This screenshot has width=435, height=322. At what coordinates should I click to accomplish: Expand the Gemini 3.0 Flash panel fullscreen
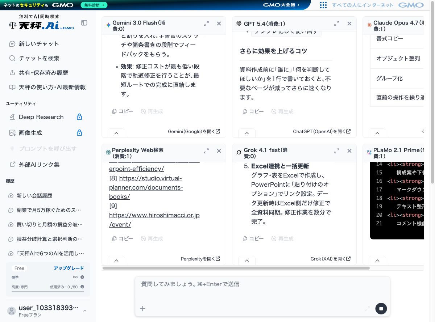pyautogui.click(x=206, y=24)
